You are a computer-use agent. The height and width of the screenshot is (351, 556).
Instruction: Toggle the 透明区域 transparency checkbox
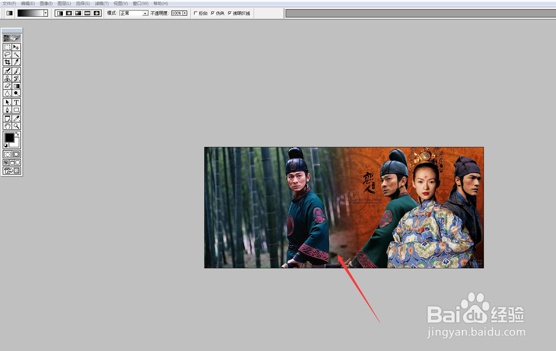coord(230,13)
